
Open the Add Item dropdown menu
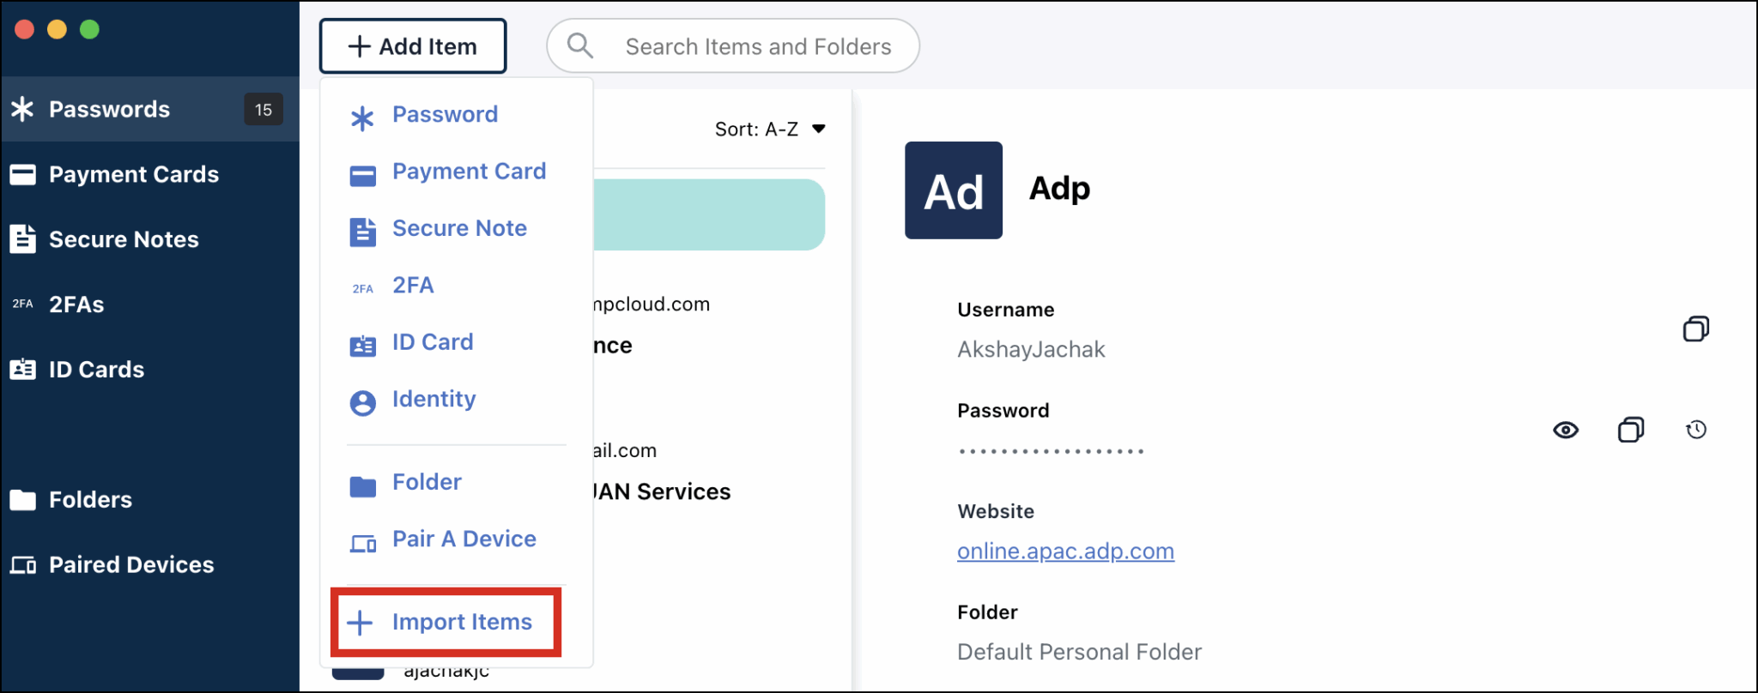tap(413, 46)
